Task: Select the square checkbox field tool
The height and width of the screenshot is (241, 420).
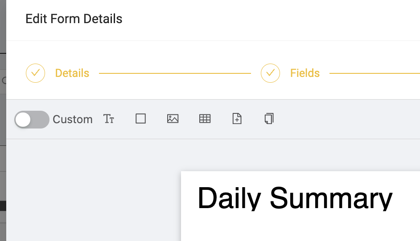Action: (140, 119)
